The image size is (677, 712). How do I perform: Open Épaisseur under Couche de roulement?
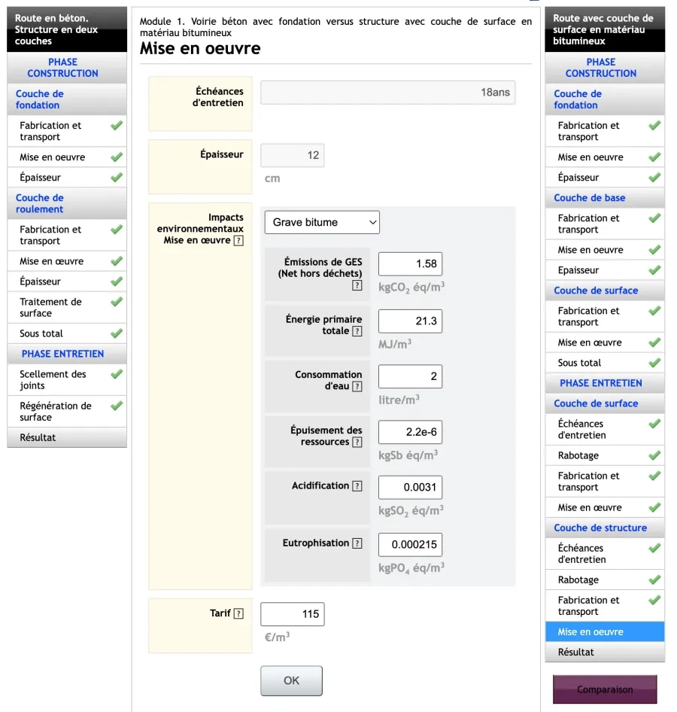click(67, 281)
